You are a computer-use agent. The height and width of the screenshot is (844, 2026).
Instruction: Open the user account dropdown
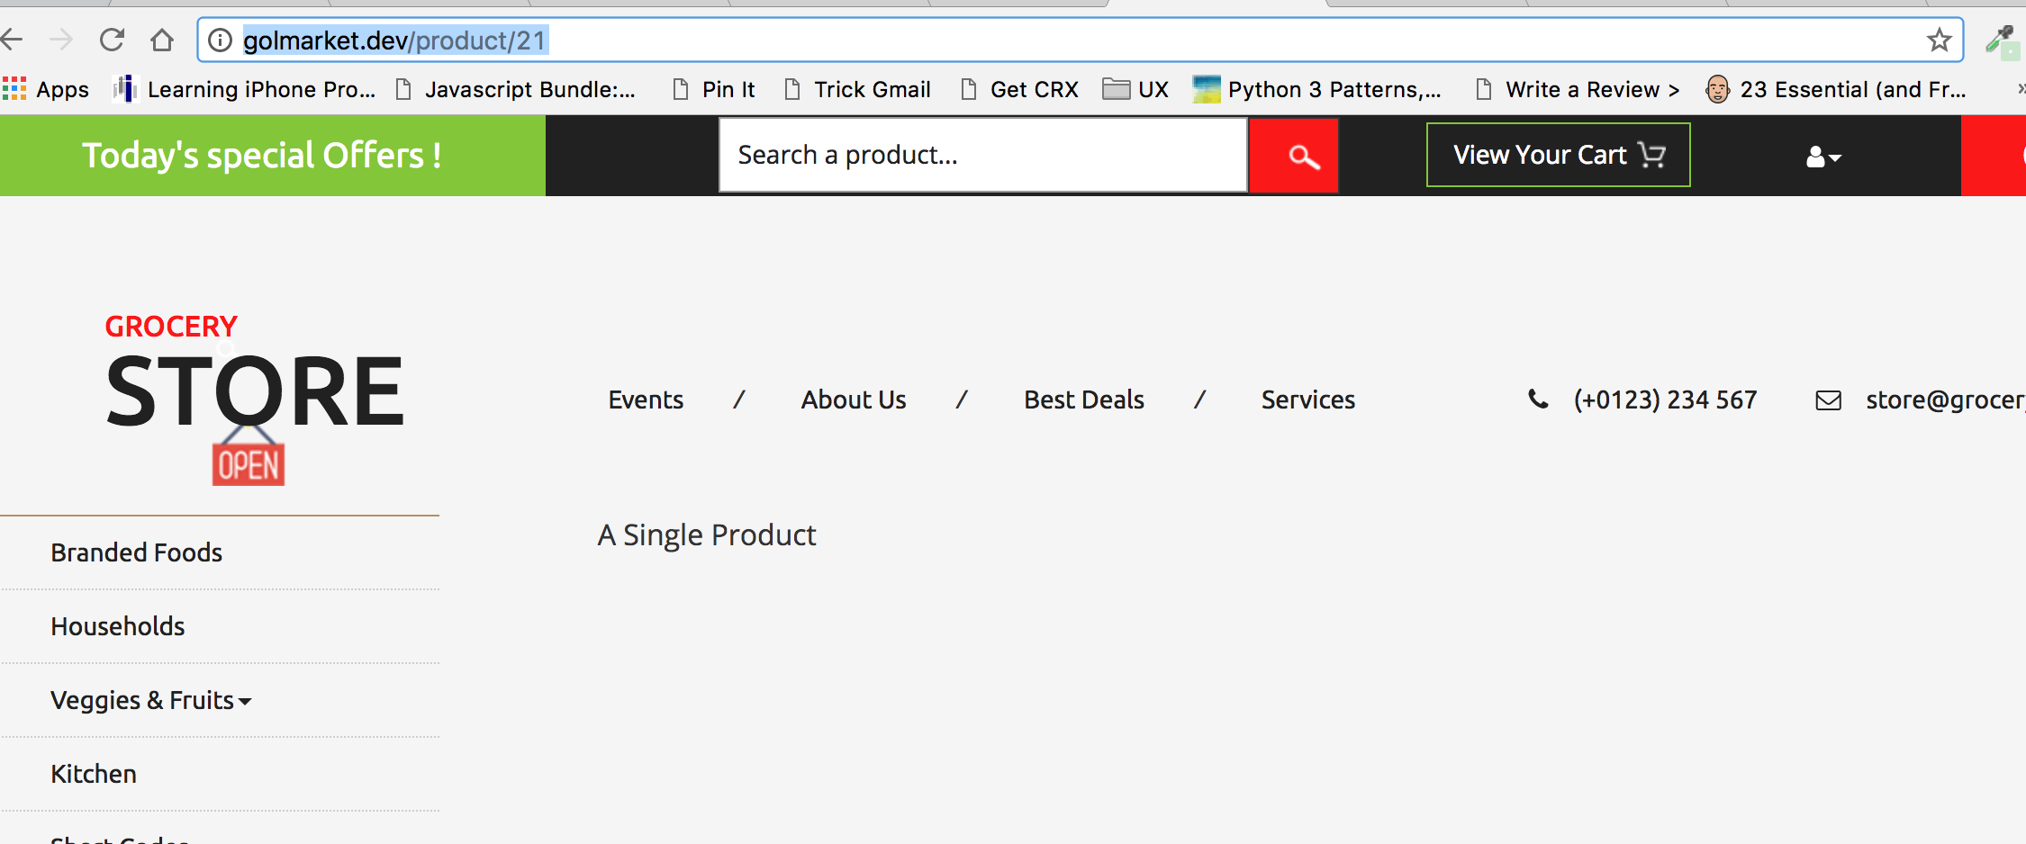click(x=1823, y=157)
